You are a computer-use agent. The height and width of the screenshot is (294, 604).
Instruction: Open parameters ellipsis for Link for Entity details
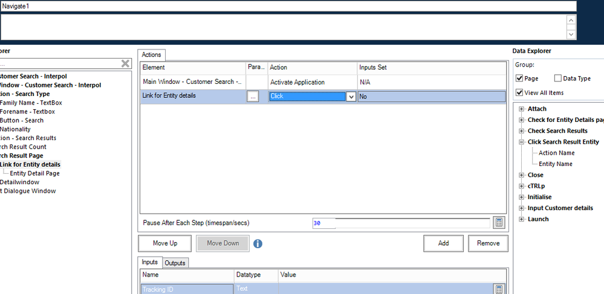[x=253, y=96]
